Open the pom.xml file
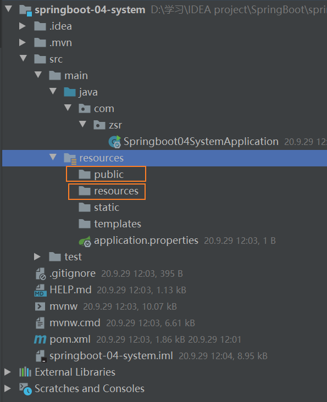This screenshot has width=327, height=402. 70,339
